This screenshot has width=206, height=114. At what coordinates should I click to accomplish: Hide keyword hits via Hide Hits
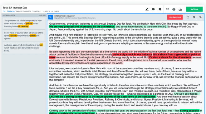[x=42, y=15]
